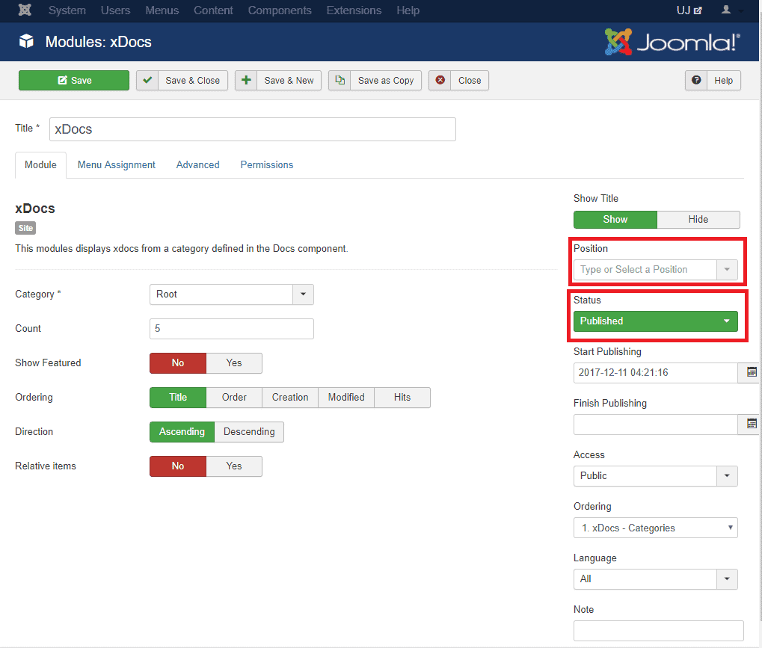Open the user account menu icon
This screenshot has width=762, height=648.
[x=725, y=10]
